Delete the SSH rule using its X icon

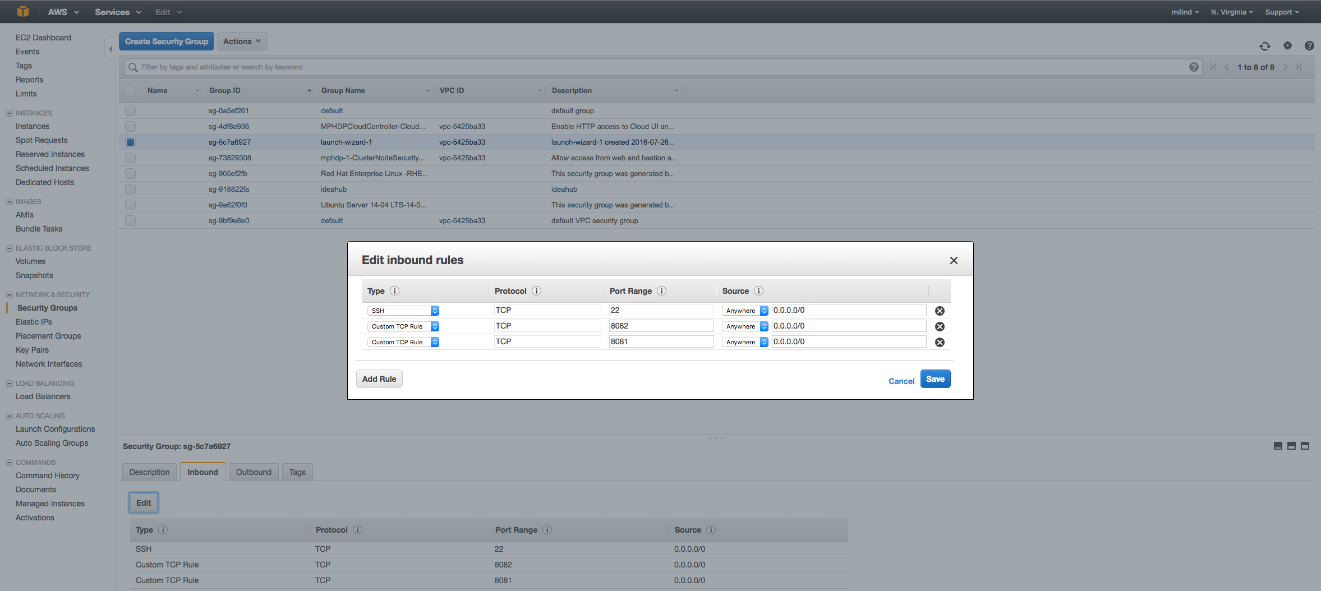(940, 311)
